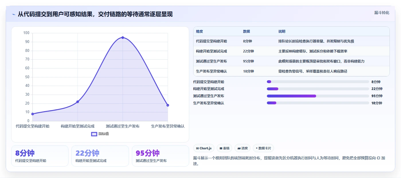The height and width of the screenshot is (178, 401).
Task: Click the 22分钟 value in the table
Action: 249,51
